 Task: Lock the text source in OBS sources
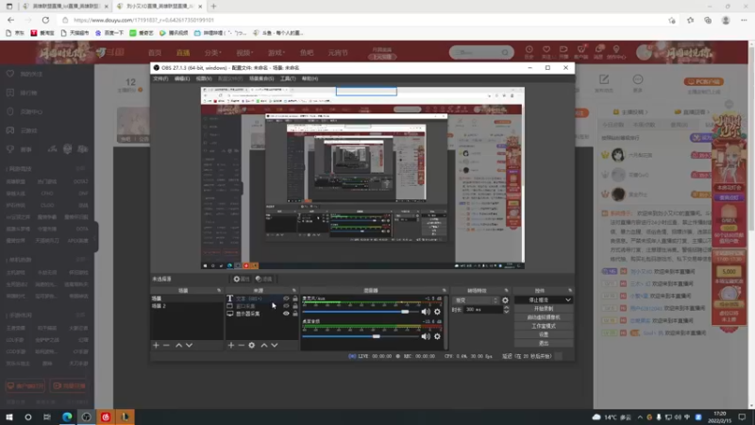295,298
